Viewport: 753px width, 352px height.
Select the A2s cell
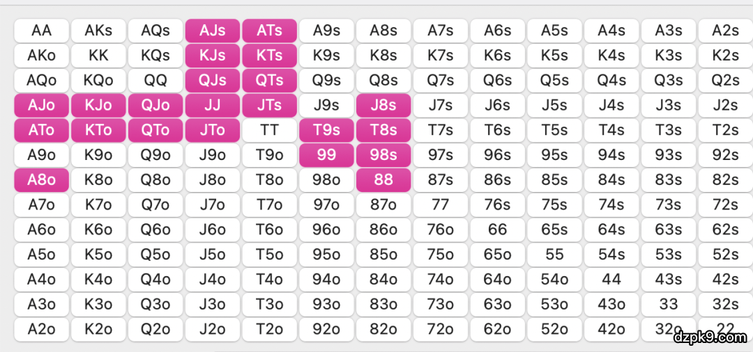[725, 31]
